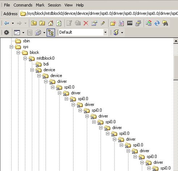This screenshot has width=178, height=171.
Task: Collapse the sys folder node
Action: point(11,47)
